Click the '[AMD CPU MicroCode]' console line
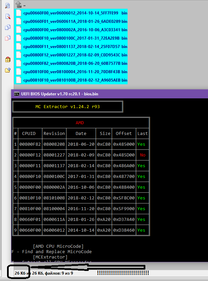The image size is (208, 281). 58,246
